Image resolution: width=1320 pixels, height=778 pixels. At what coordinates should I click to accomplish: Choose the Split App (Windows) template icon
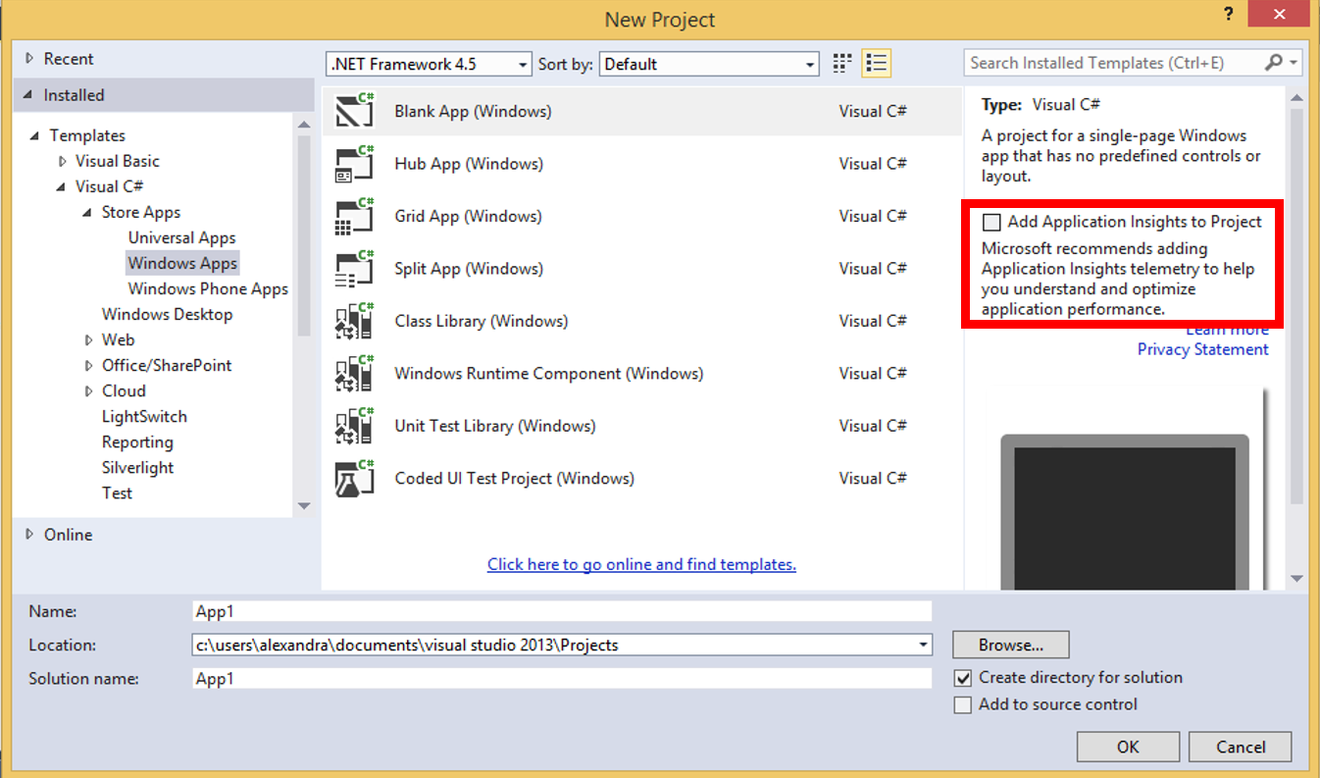tap(353, 268)
